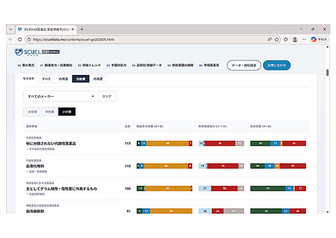Viewport: 336px width, 238px height.
Task: Click the read aloud icon in address bar
Action: tap(269, 39)
